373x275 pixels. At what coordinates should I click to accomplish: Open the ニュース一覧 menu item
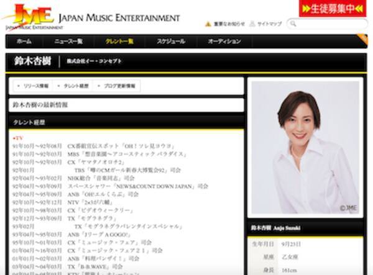(68, 42)
